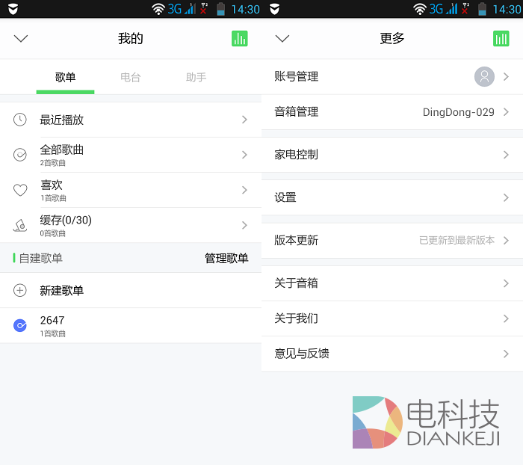Select the 账号管理 row label

pyautogui.click(x=296, y=76)
